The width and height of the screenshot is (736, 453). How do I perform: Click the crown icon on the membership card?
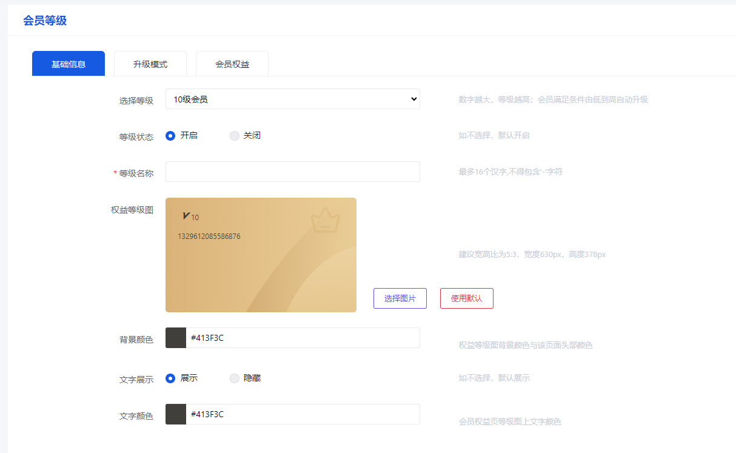(326, 221)
